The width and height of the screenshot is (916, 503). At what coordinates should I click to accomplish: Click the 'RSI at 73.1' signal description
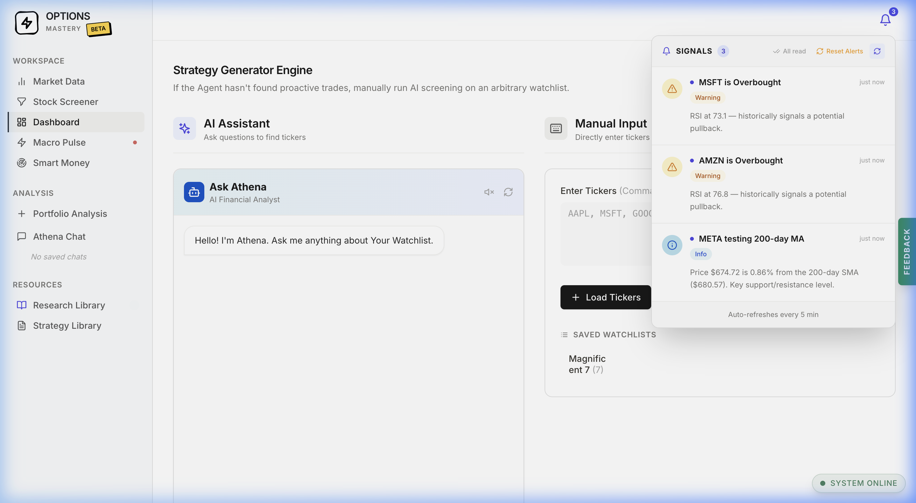[x=767, y=122]
